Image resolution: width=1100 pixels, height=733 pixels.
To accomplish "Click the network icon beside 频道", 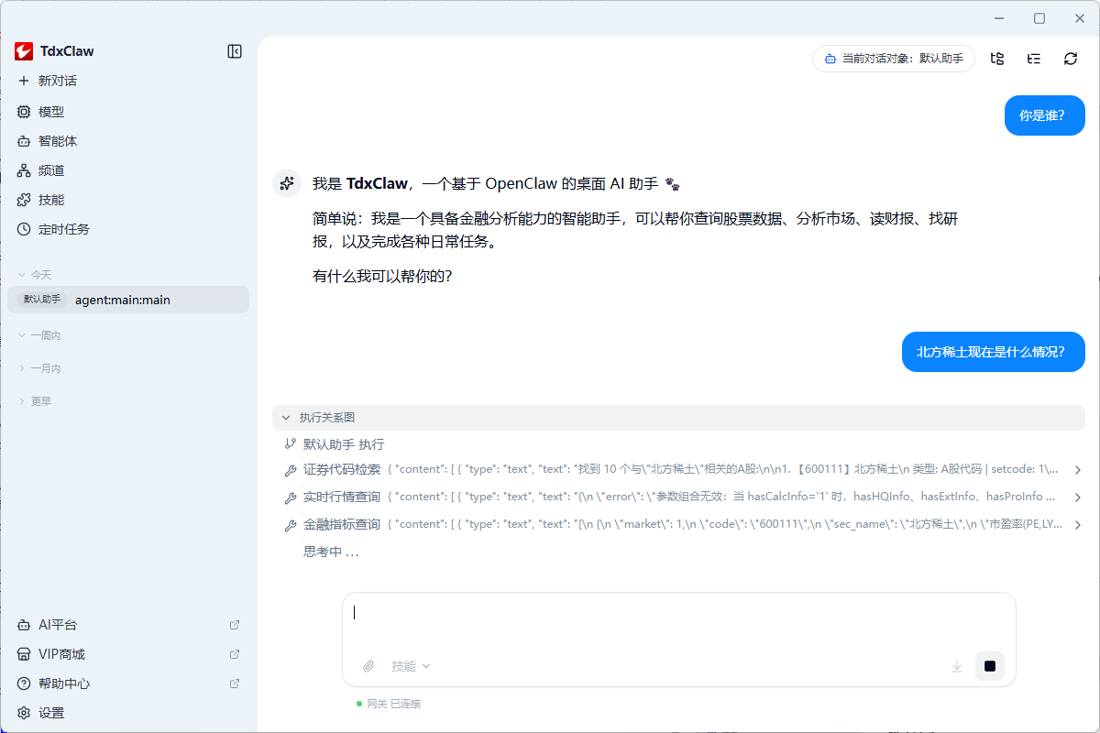I will click(24, 170).
